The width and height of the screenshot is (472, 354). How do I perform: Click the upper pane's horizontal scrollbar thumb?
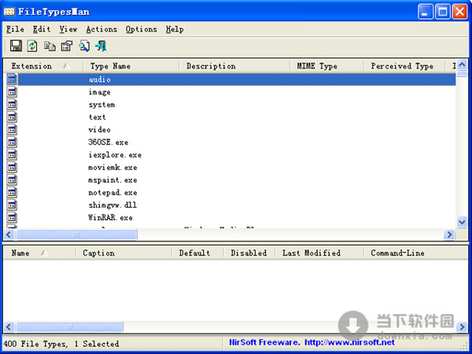click(76, 234)
